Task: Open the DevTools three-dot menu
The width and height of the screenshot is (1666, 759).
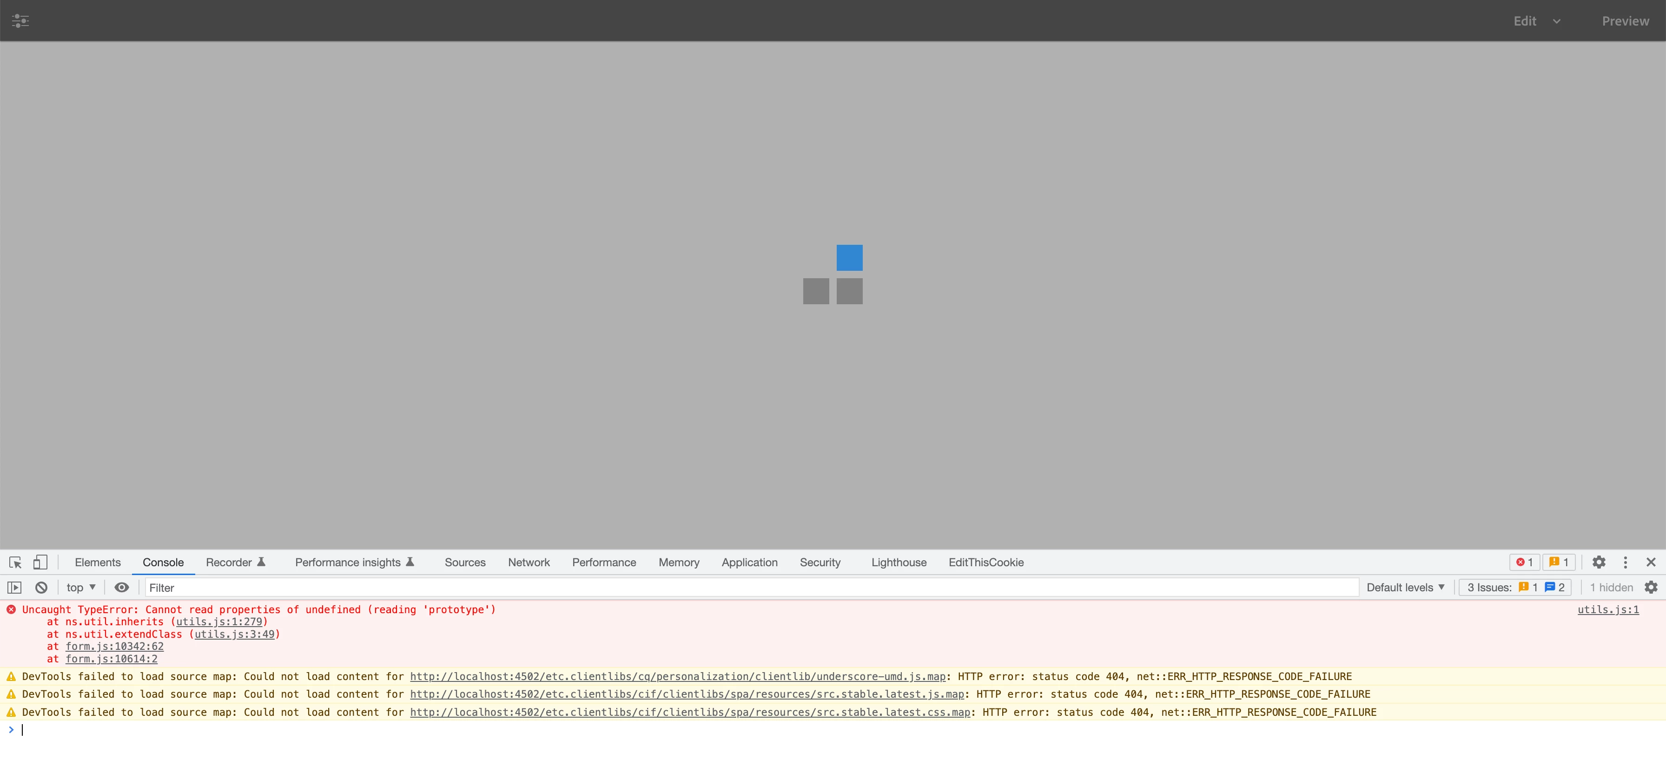Action: (x=1625, y=563)
